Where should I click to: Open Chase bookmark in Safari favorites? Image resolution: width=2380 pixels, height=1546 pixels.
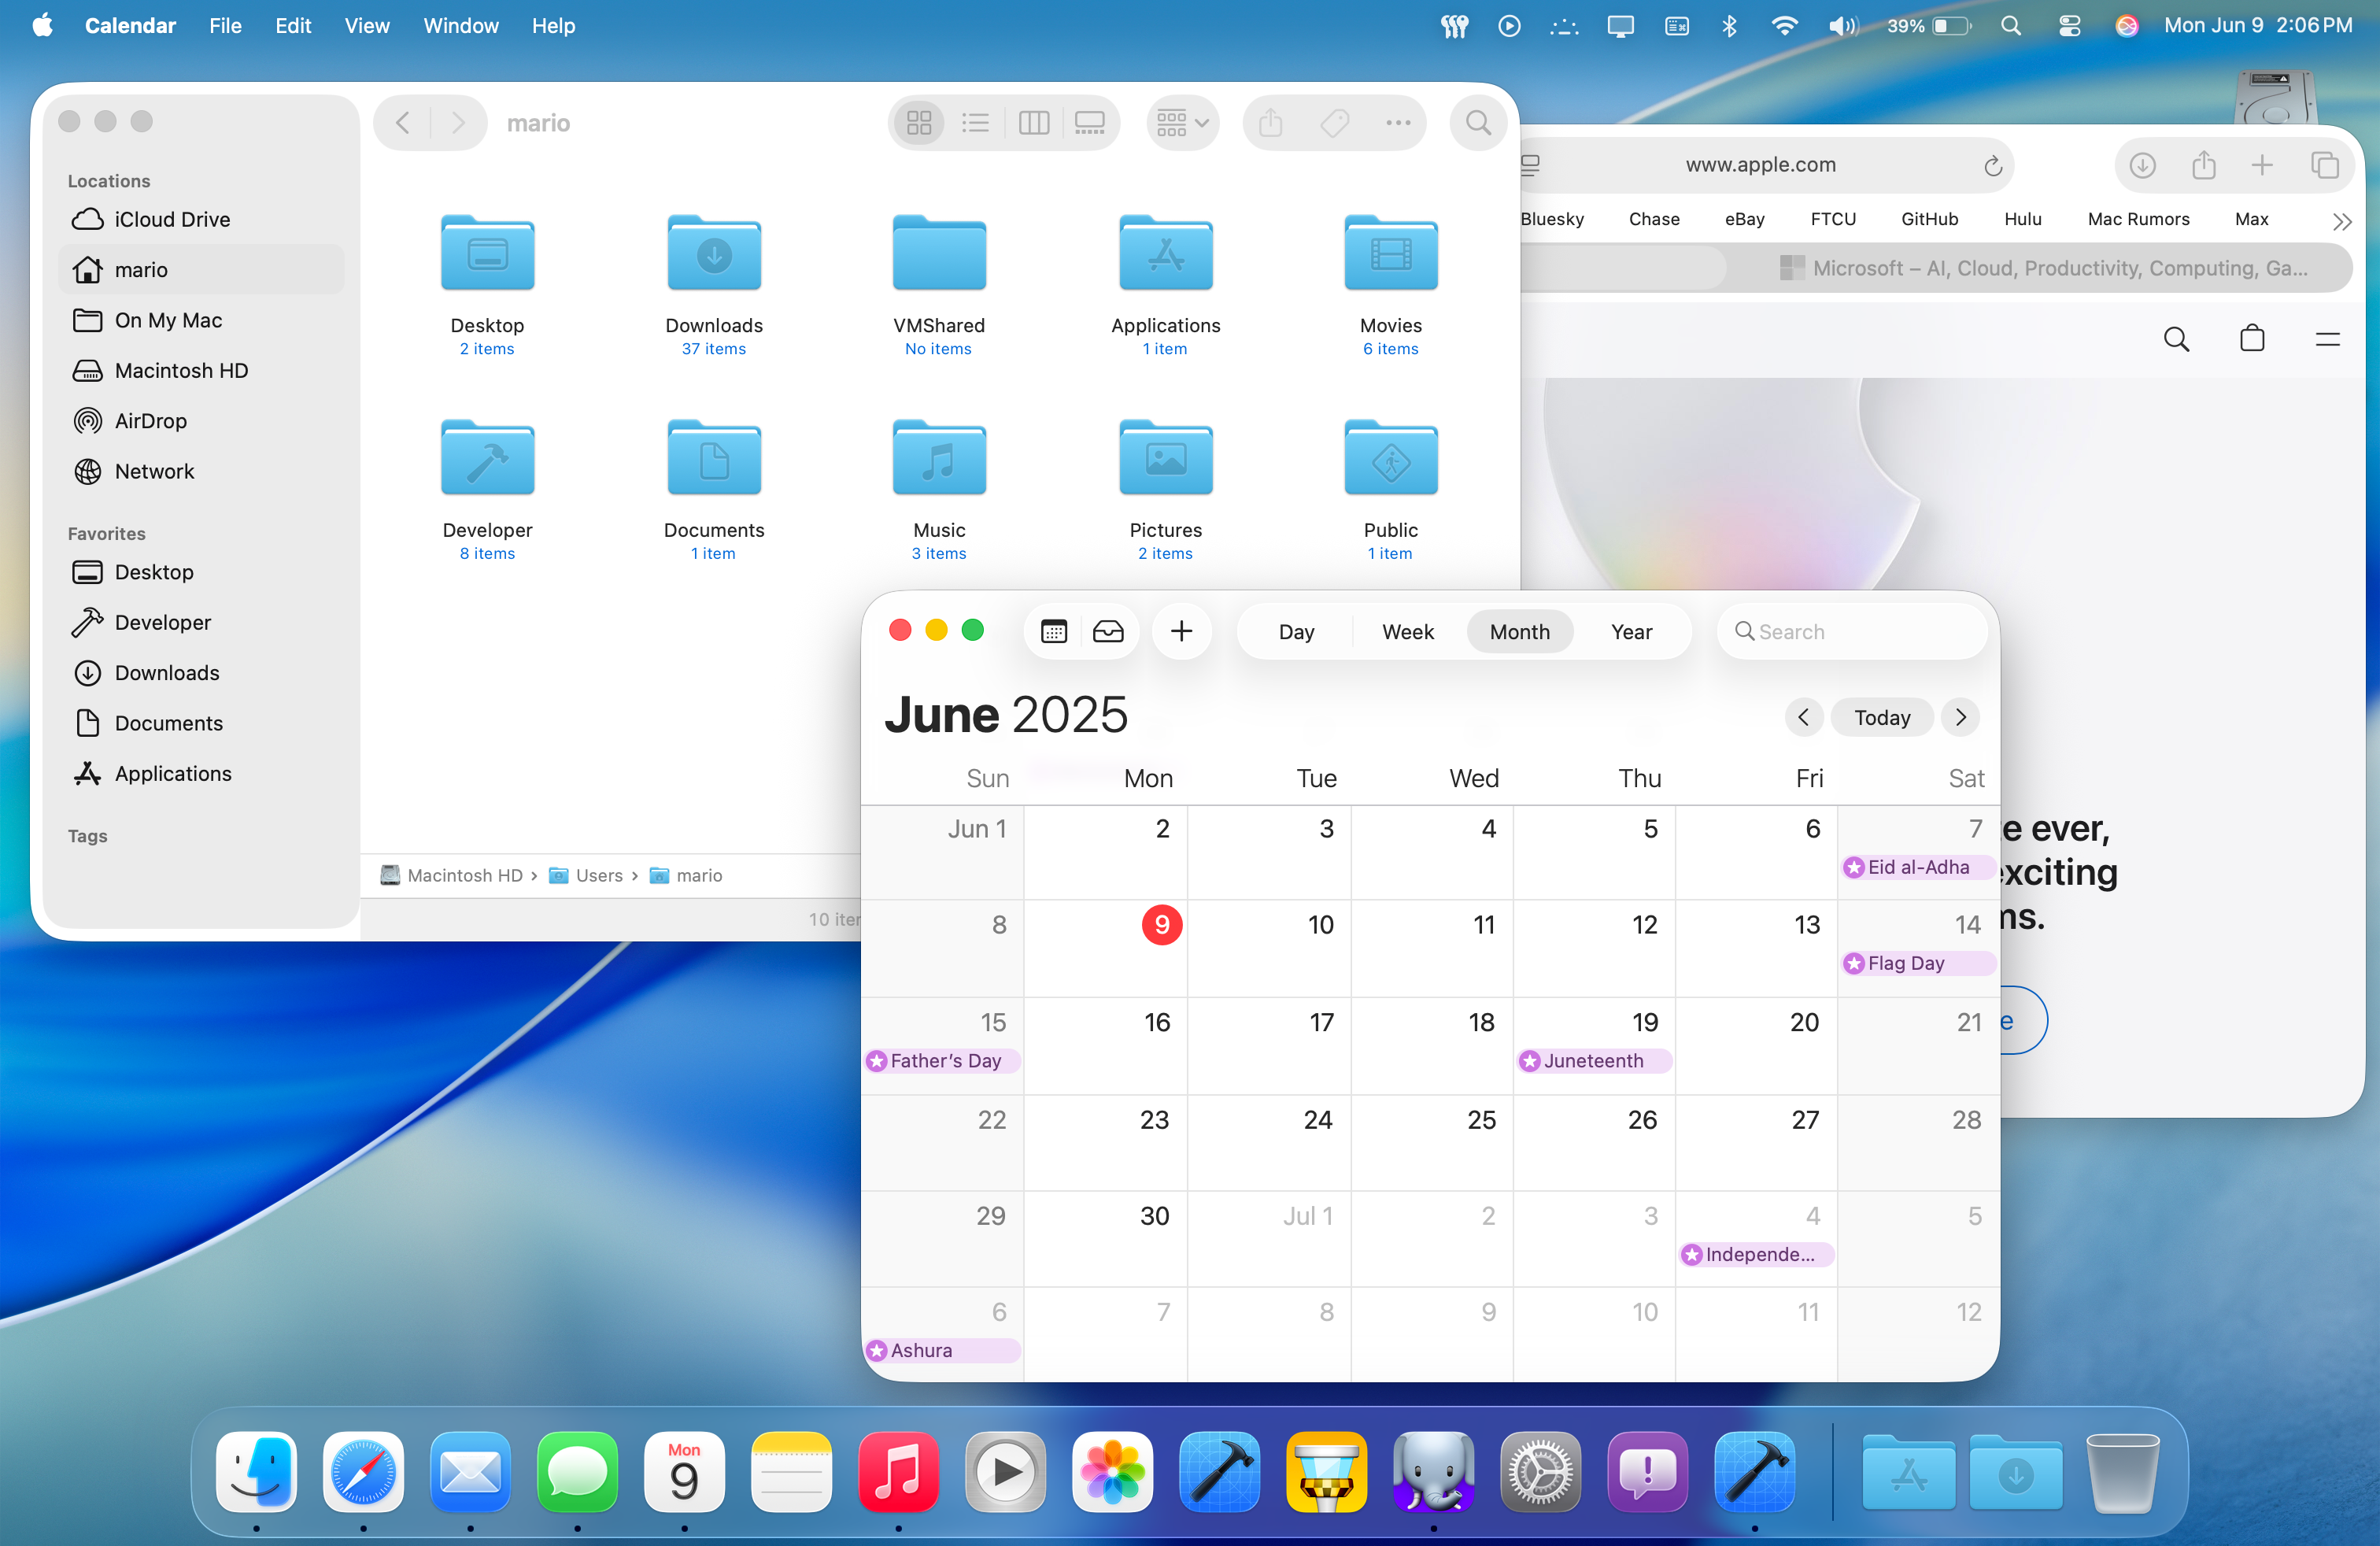1653,219
